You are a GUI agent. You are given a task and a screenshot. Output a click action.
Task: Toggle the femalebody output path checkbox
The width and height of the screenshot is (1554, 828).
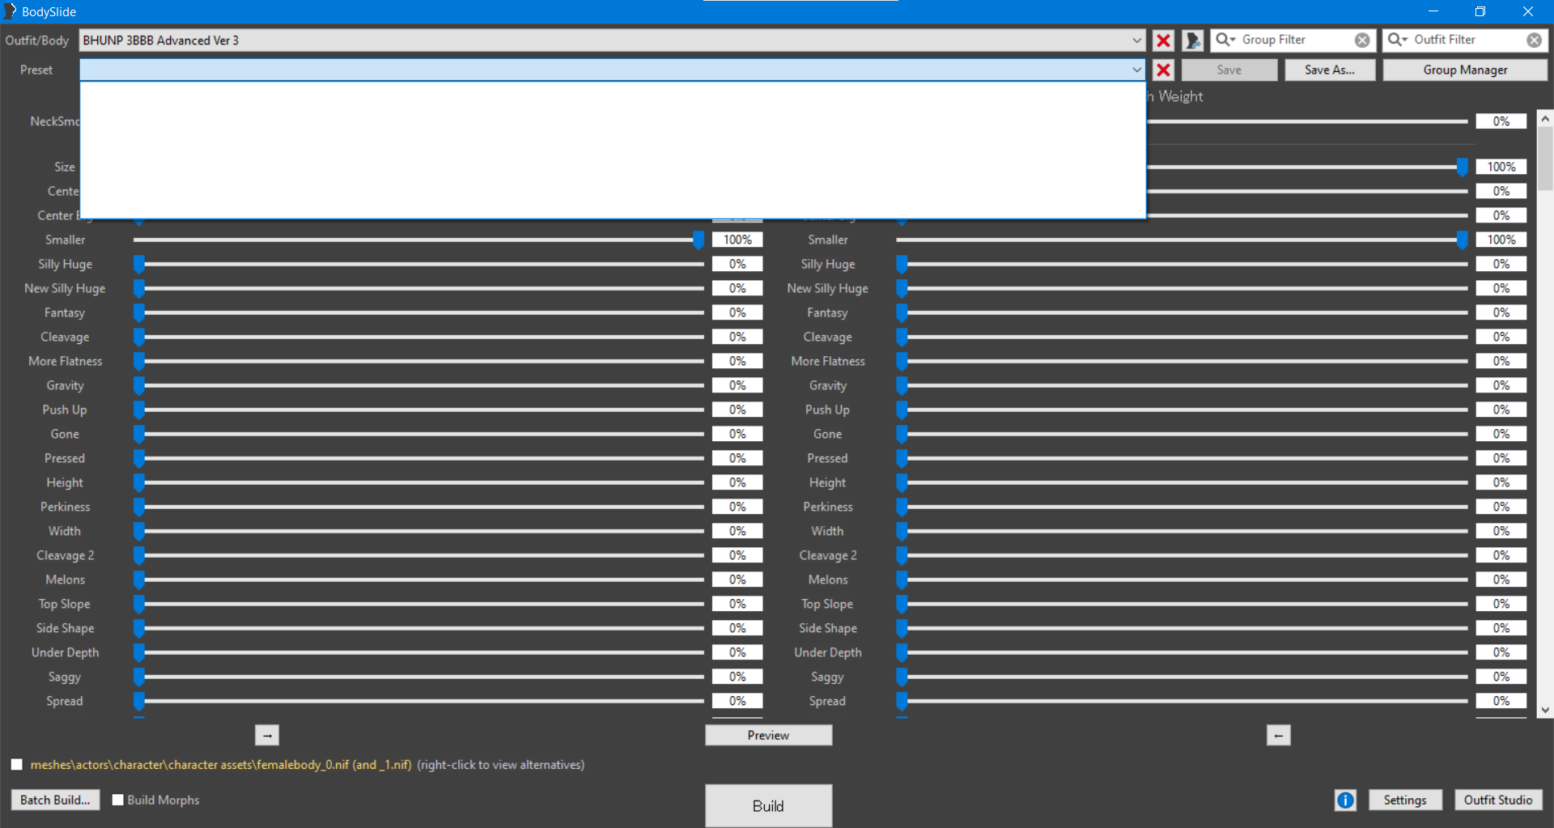17,765
